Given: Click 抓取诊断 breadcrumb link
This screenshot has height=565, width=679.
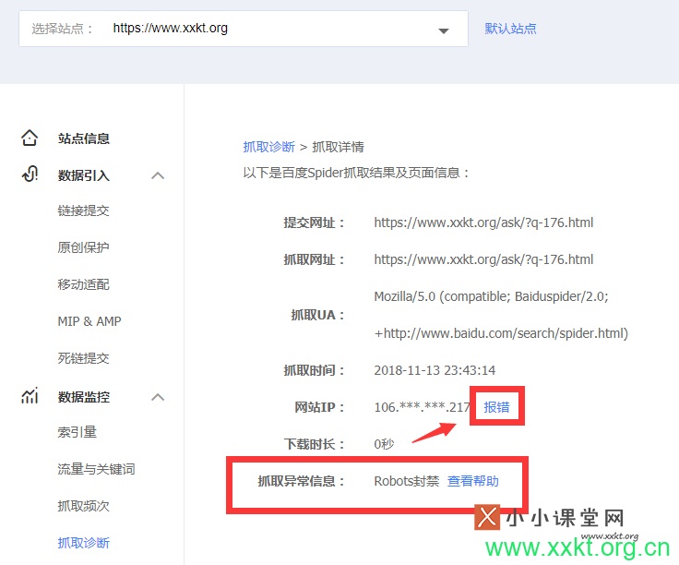Looking at the screenshot, I should [268, 147].
